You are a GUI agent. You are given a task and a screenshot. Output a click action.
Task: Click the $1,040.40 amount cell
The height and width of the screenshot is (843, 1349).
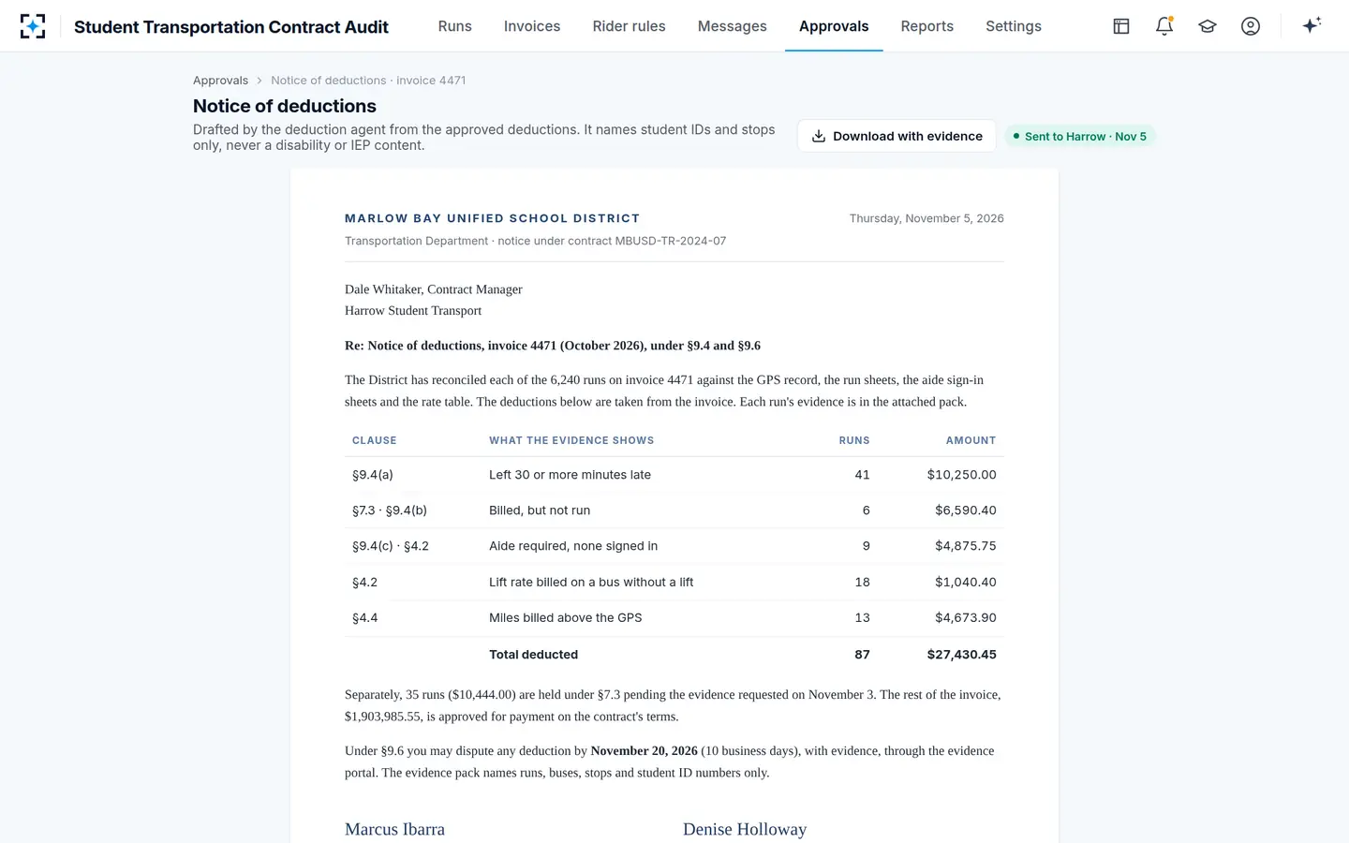[x=966, y=582]
